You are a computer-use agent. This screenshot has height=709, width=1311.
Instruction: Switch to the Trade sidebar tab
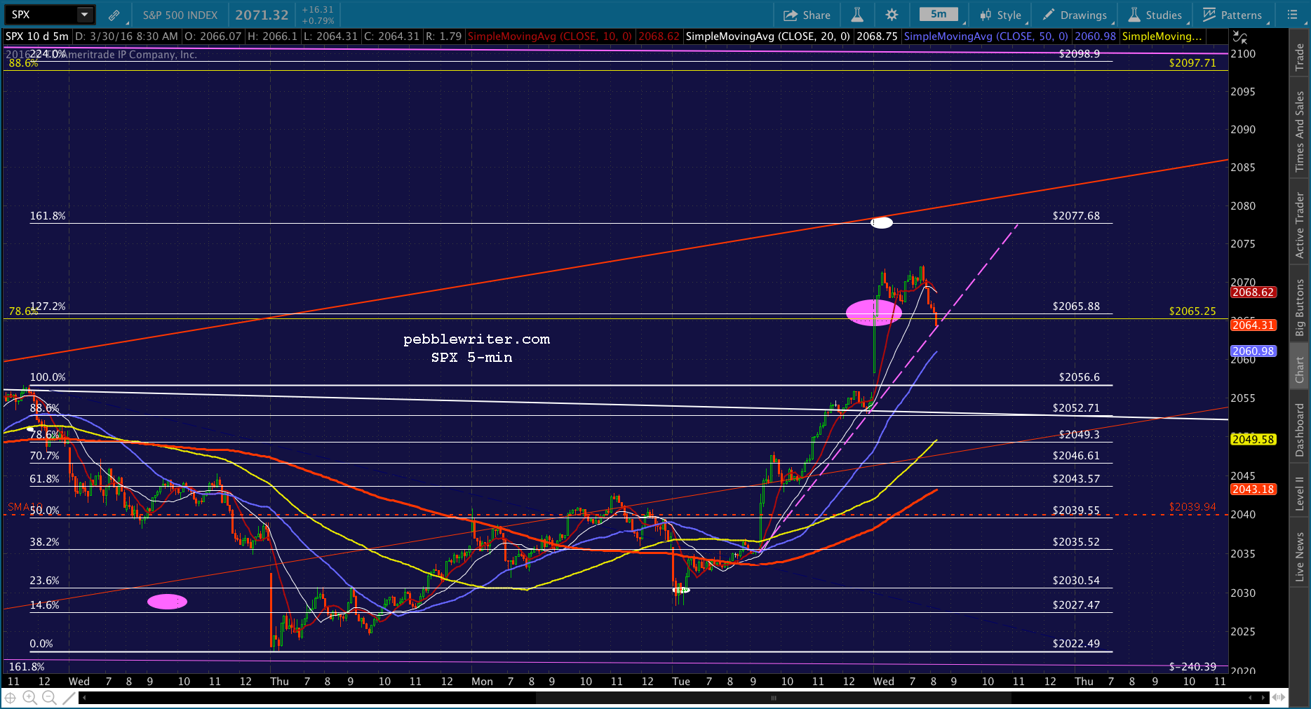(1300, 57)
